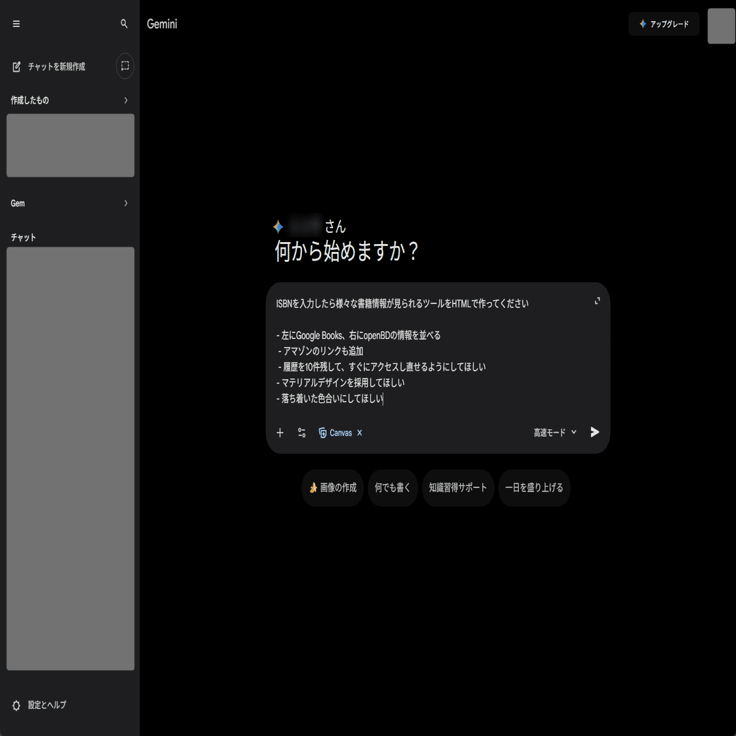Attach content via the plus icon
Screen dimensions: 736x736
pos(280,433)
